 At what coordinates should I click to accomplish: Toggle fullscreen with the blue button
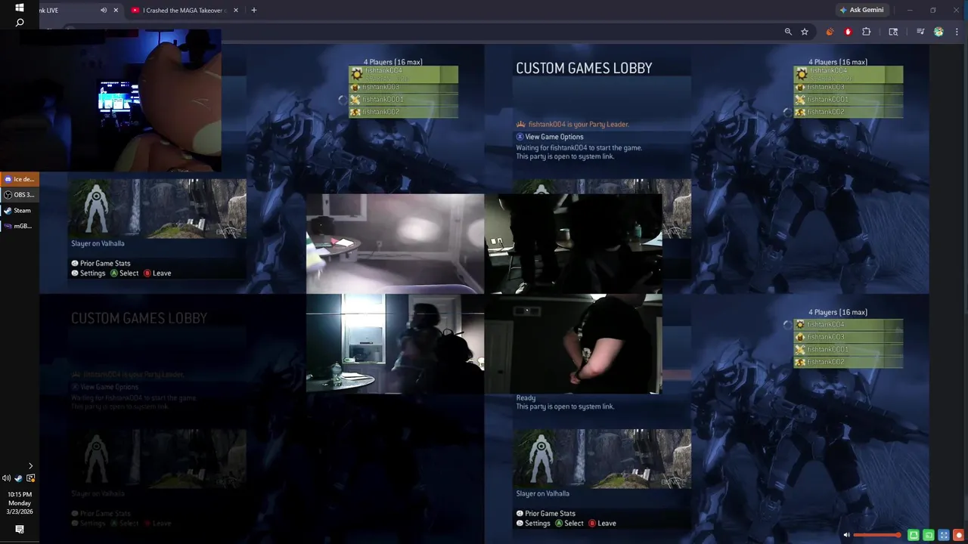[944, 535]
